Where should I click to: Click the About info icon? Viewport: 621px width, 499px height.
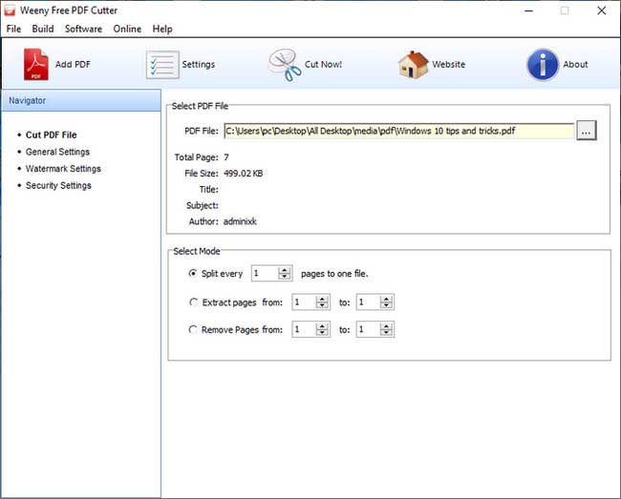[543, 65]
